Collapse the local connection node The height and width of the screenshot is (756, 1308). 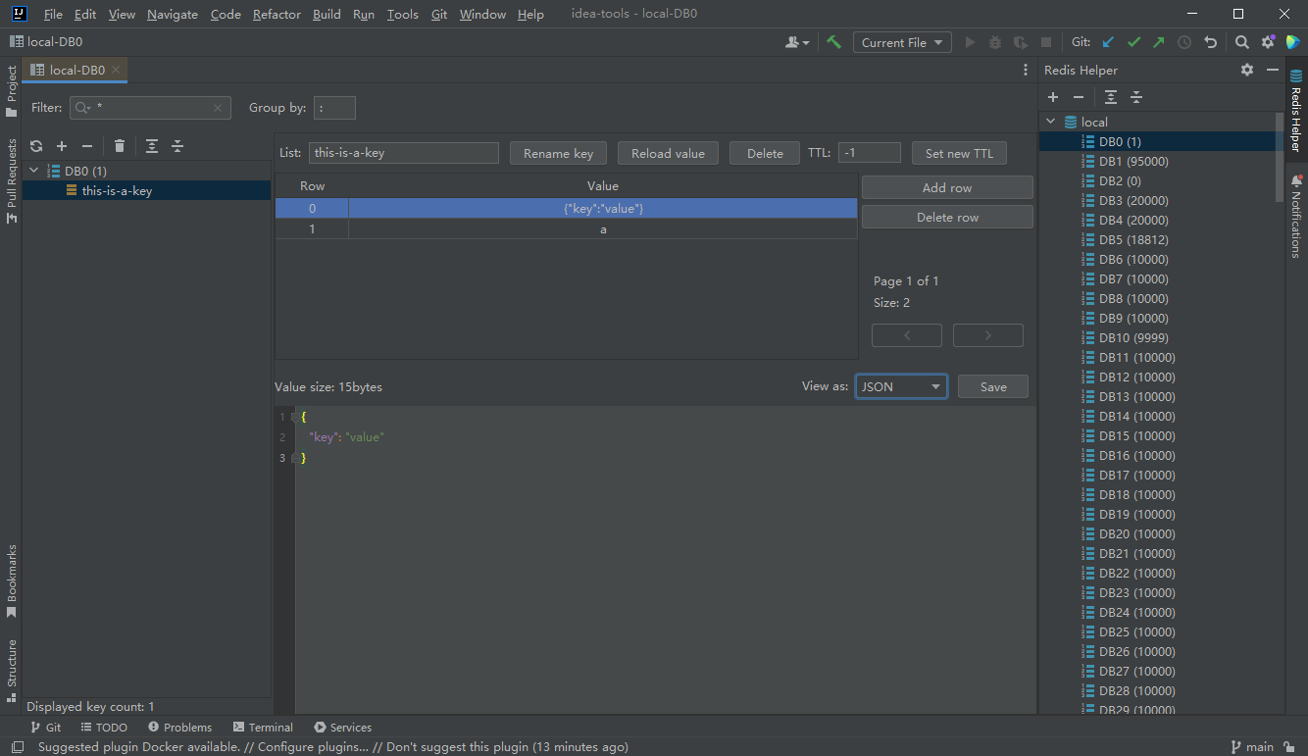(x=1051, y=122)
